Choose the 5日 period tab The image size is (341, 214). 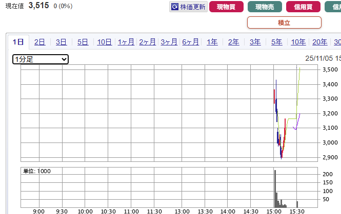(x=83, y=42)
